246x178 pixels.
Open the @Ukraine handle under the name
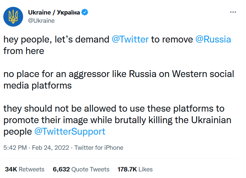tap(41, 21)
